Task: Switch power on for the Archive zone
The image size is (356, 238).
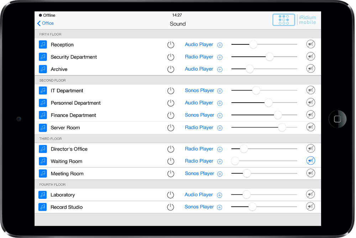Action: [171, 69]
